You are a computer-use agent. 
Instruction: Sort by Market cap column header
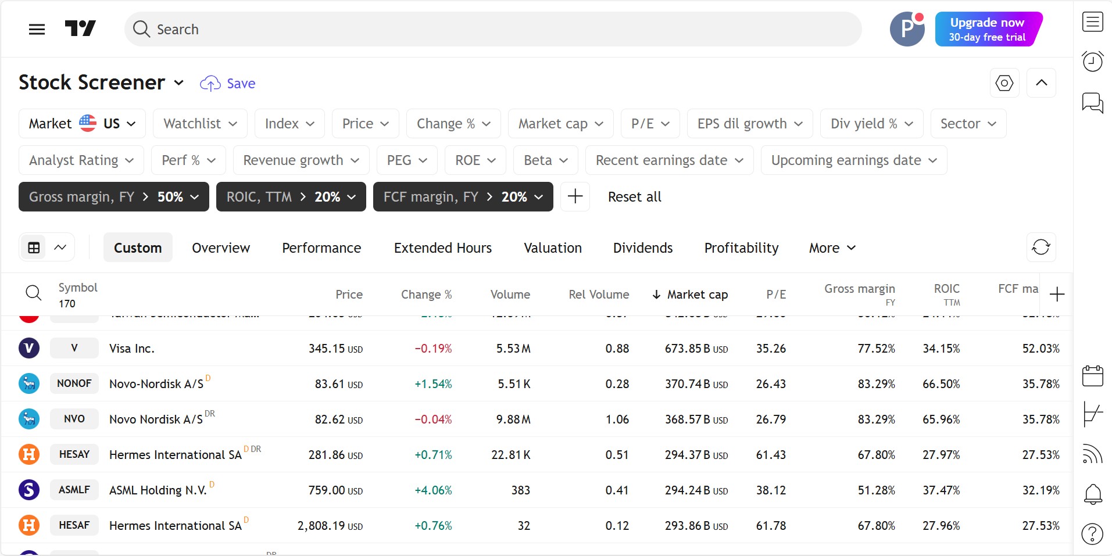pos(689,295)
